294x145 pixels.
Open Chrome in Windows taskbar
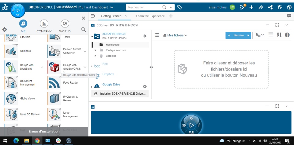[37, 141]
